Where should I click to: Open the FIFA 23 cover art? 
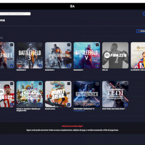(x=138, y=55)
